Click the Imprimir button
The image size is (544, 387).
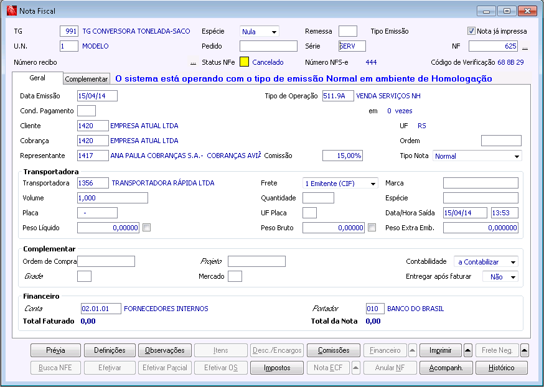[440, 350]
